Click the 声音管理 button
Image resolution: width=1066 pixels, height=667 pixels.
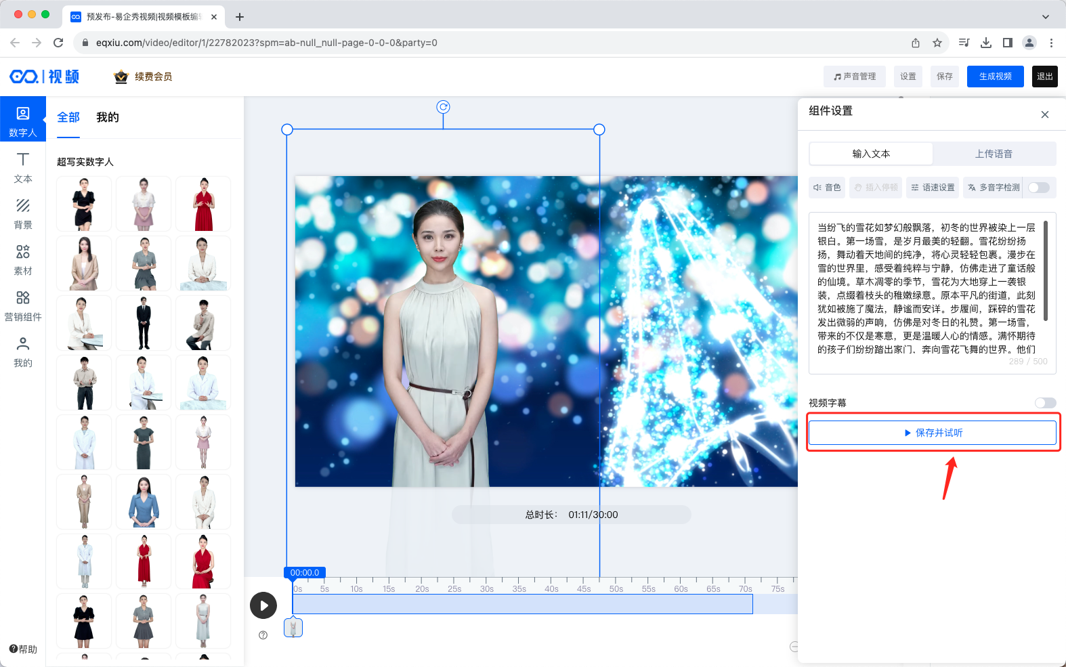[x=855, y=77]
